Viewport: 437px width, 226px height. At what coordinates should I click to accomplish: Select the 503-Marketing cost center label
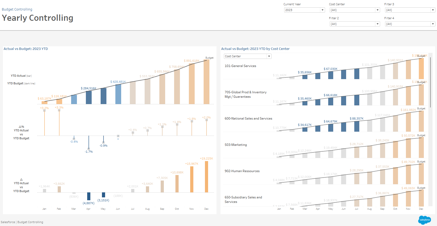pos(235,145)
